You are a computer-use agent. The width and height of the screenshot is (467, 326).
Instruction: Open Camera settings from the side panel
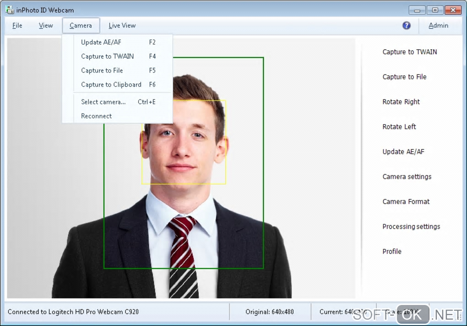click(407, 177)
